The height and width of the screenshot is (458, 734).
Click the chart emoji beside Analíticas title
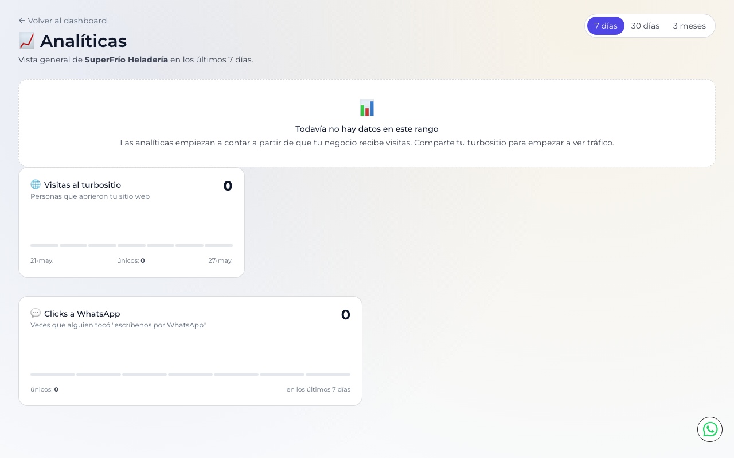tap(26, 41)
